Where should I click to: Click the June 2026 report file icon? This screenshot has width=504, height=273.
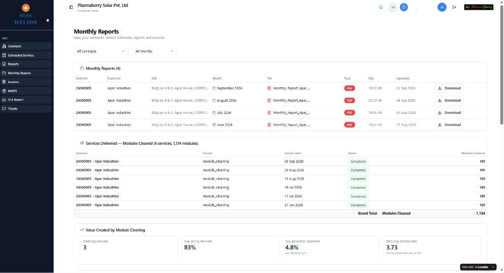coord(269,125)
